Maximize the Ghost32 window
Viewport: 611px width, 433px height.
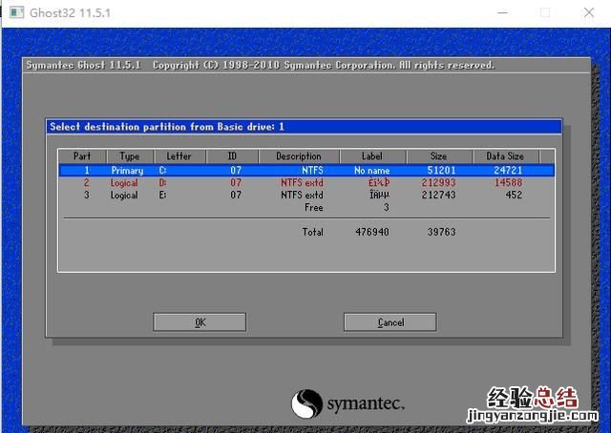pos(545,12)
